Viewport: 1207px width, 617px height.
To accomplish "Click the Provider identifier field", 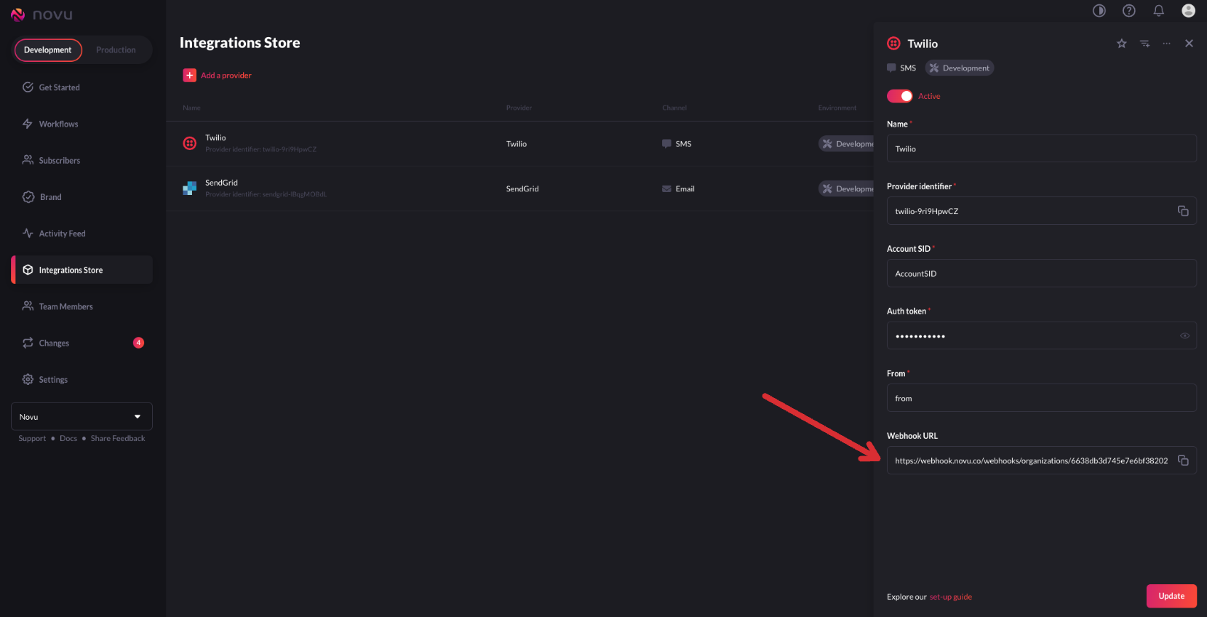I will (1042, 211).
